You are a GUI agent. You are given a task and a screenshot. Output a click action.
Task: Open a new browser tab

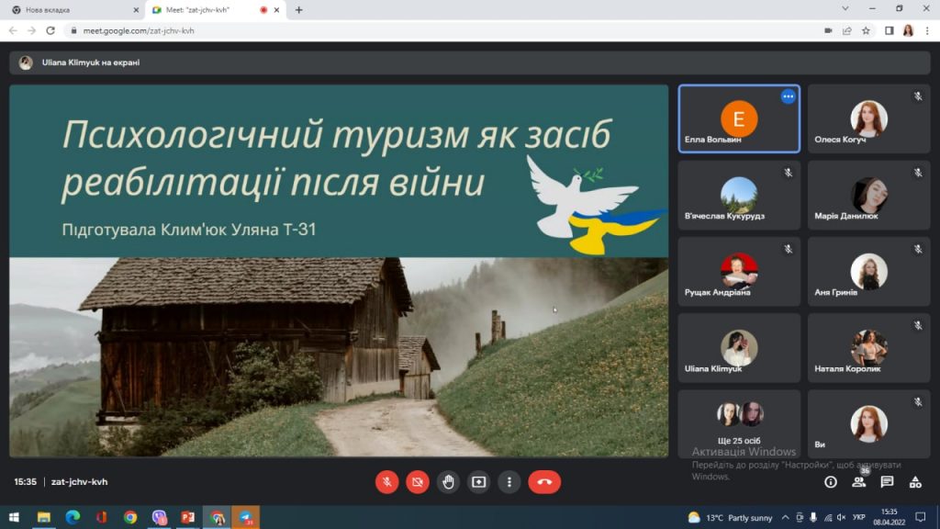click(298, 9)
